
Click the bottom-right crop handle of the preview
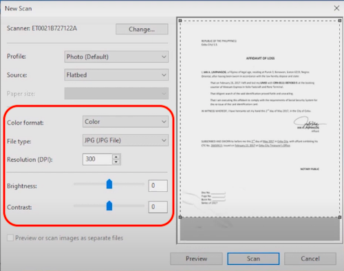340,217
